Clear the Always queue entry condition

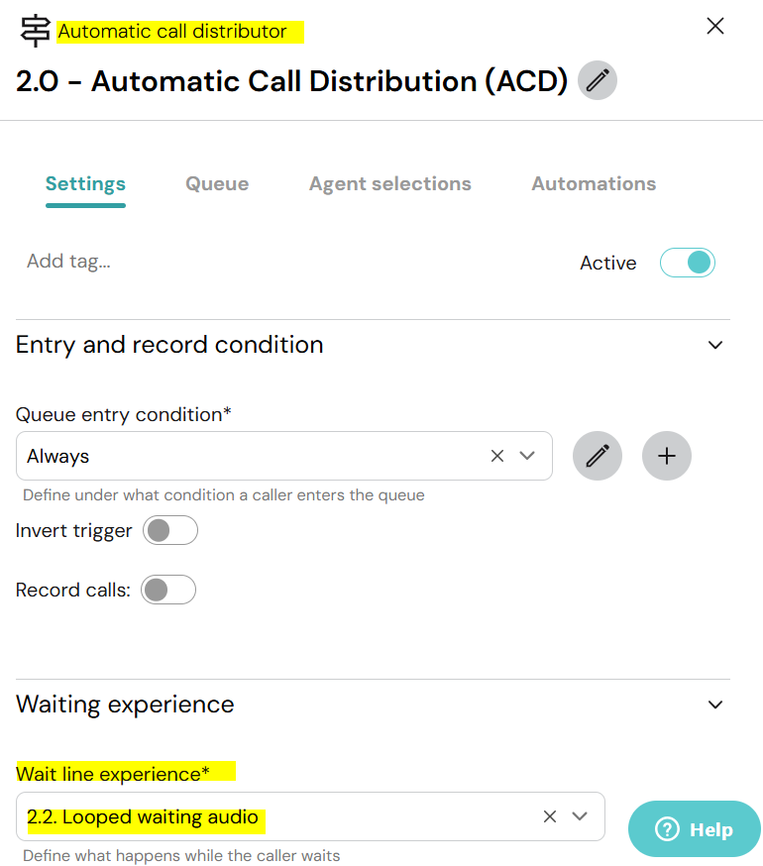[x=497, y=456]
